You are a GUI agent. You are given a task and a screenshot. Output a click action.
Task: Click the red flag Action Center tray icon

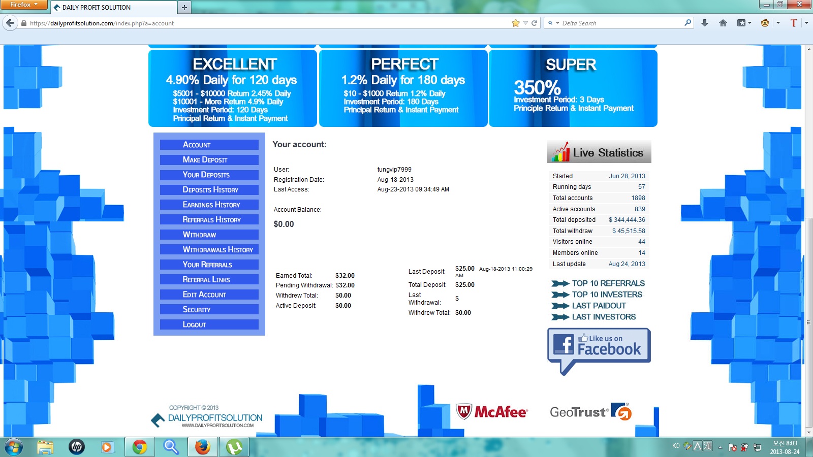click(733, 447)
